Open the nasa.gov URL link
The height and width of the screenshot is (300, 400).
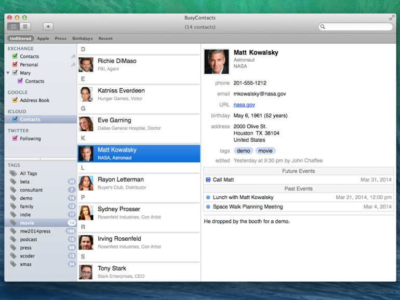coord(244,105)
